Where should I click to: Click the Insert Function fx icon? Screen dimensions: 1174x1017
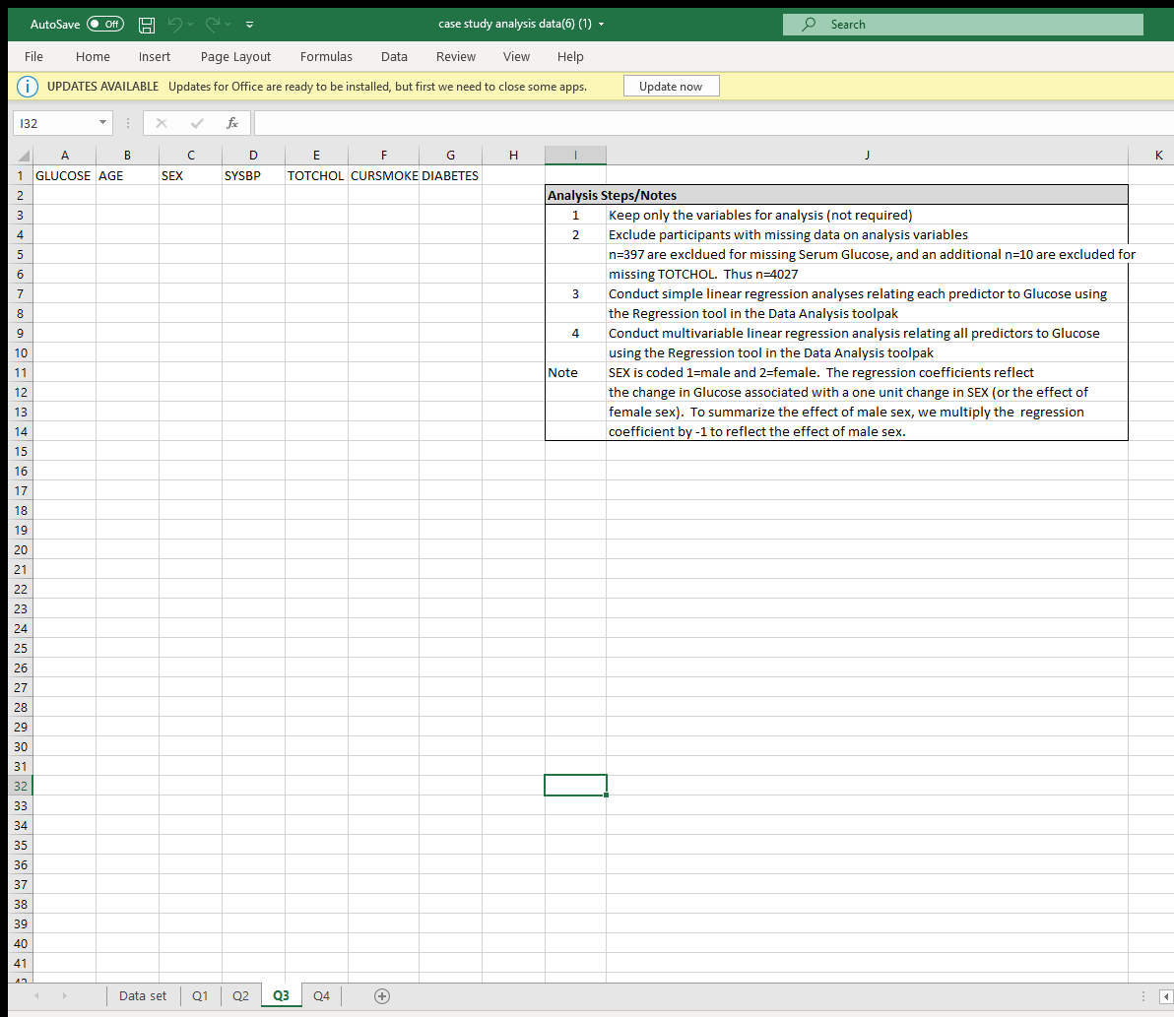pos(232,123)
